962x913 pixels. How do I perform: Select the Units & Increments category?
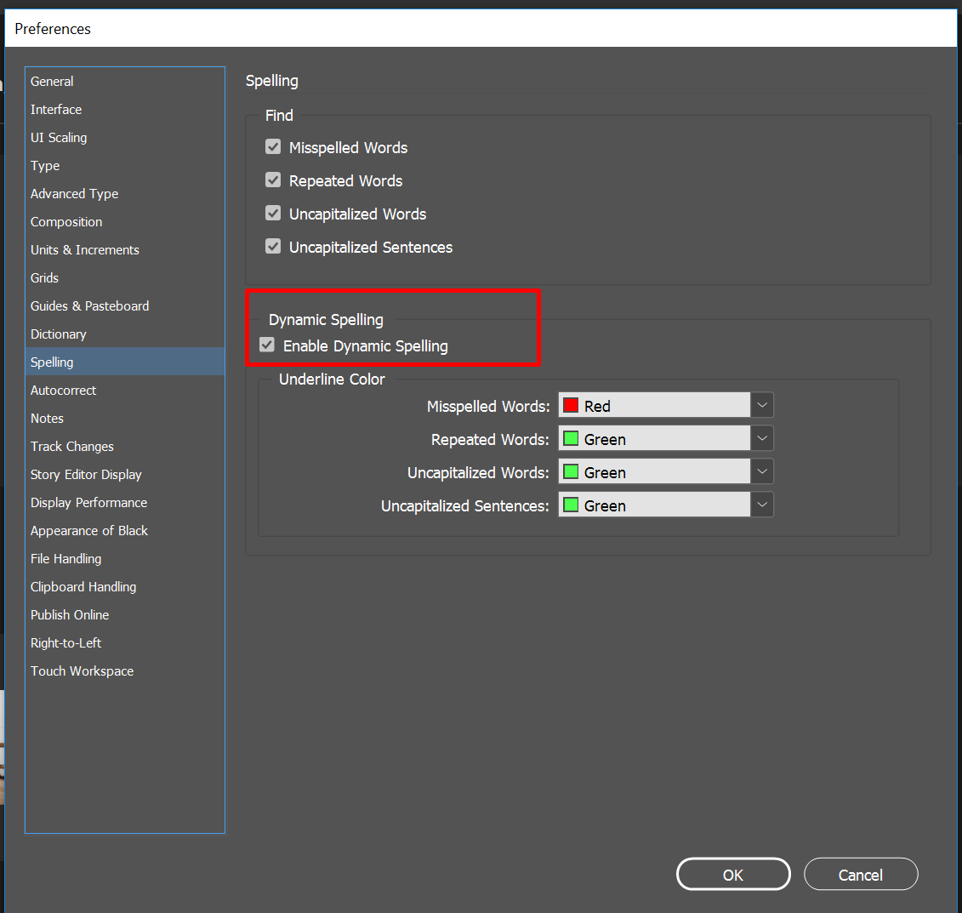coord(84,249)
